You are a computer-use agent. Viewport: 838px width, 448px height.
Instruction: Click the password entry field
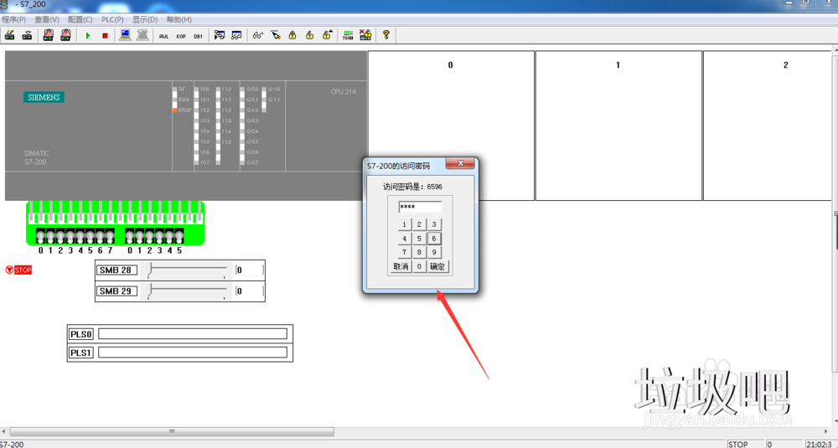click(x=420, y=207)
